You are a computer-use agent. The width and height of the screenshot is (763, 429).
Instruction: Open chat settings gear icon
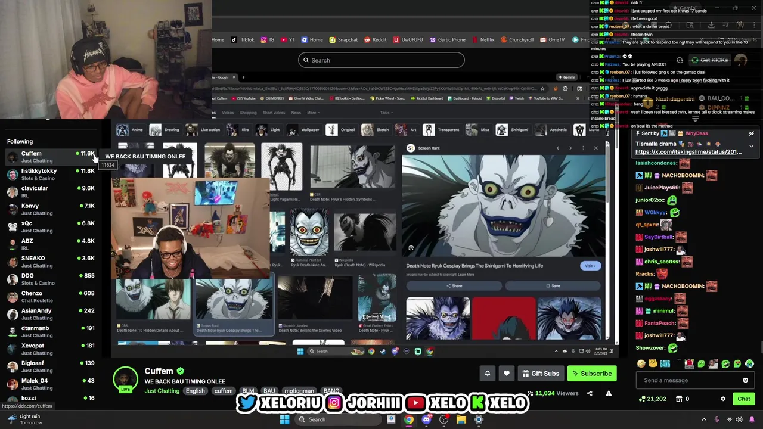pos(723,399)
